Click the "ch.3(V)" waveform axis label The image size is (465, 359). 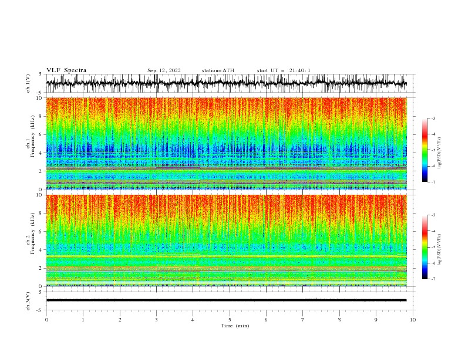28,301
